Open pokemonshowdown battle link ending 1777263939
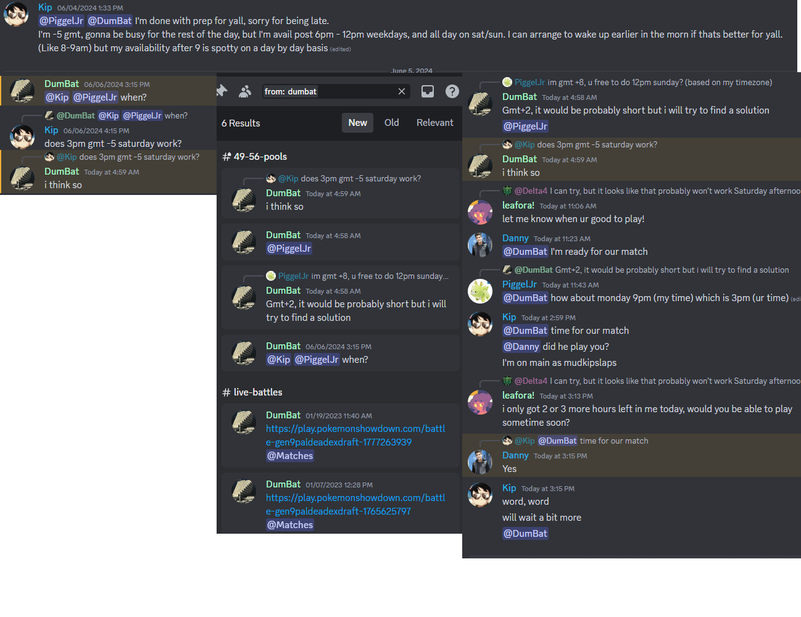 [x=355, y=436]
